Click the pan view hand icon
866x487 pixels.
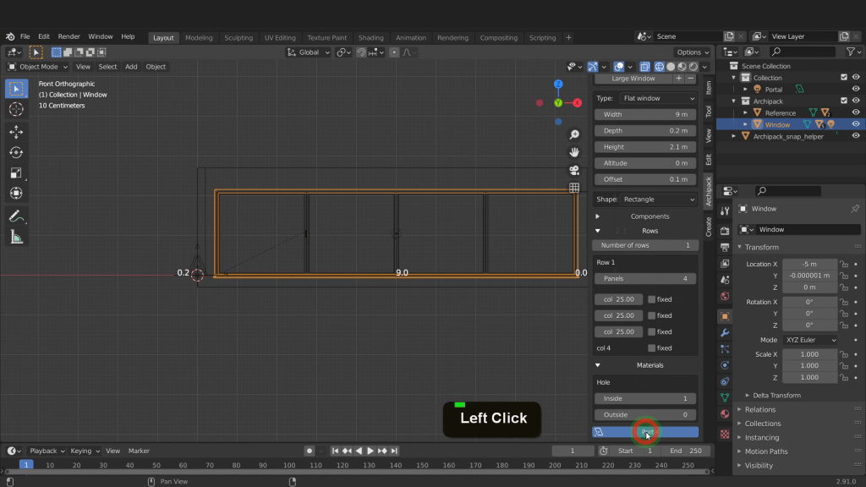point(574,152)
